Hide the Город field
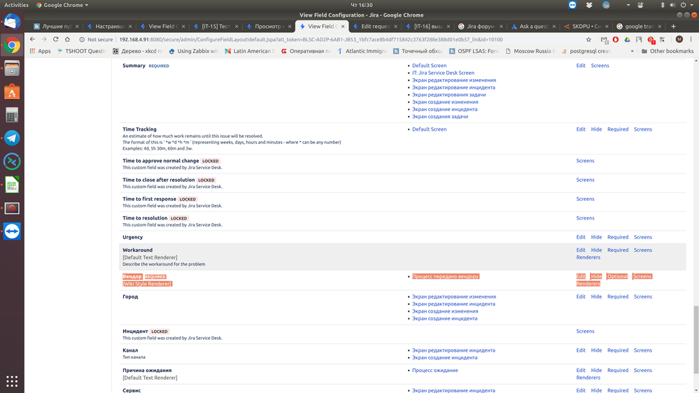 pyautogui.click(x=596, y=296)
